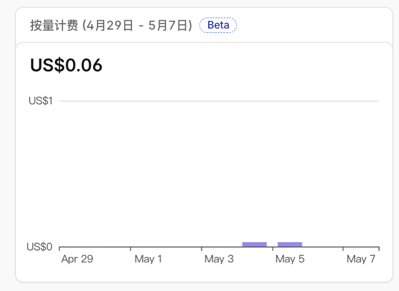Click the US$0 y-axis label
Image resolution: width=399 pixels, height=291 pixels.
[x=39, y=247]
